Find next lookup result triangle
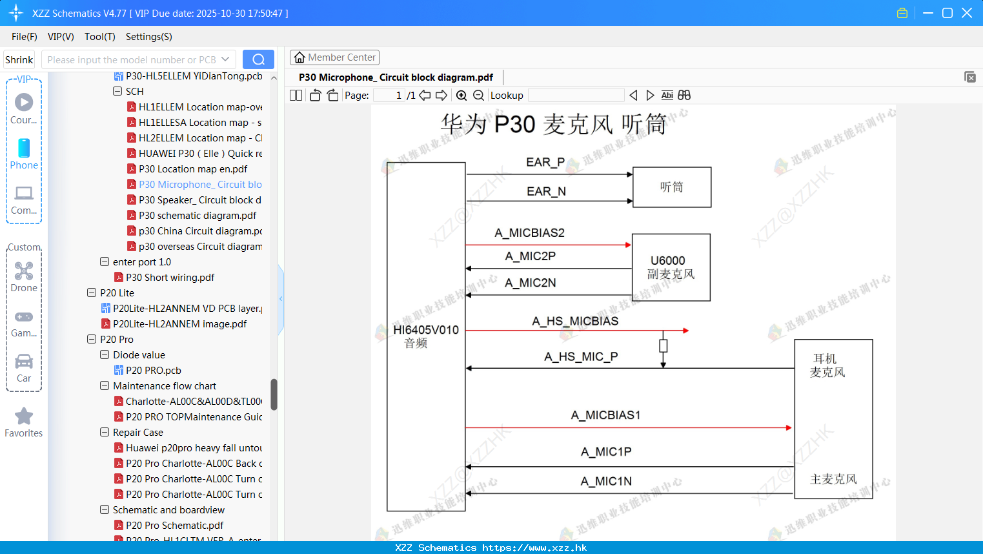The width and height of the screenshot is (983, 554). [650, 96]
